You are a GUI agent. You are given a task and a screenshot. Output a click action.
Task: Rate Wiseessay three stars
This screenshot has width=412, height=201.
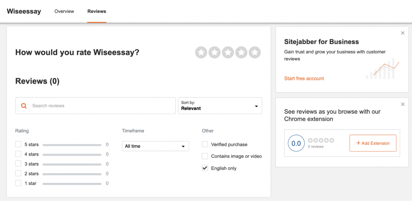[x=228, y=53]
